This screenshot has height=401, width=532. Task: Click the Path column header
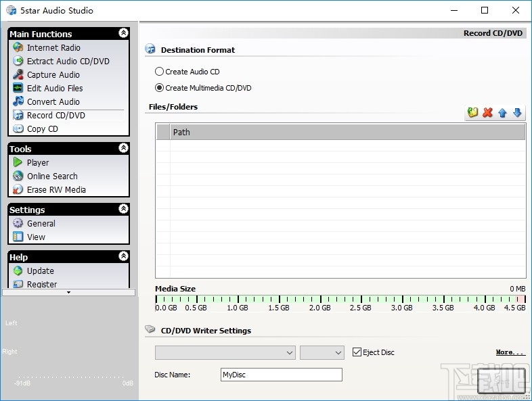pos(347,132)
